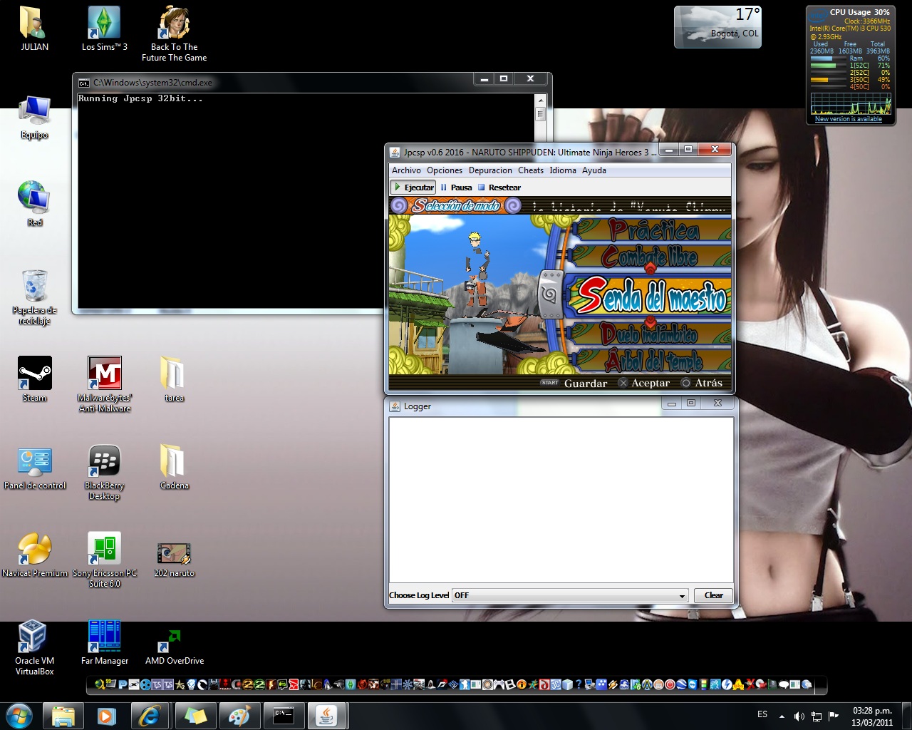Click the Bogotá weather gadget
Image resolution: width=912 pixels, height=730 pixels.
pyautogui.click(x=717, y=27)
